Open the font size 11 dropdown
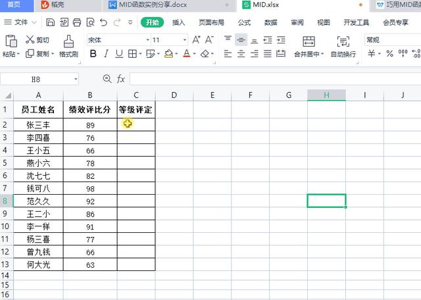This screenshot has height=300, width=421. click(185, 40)
